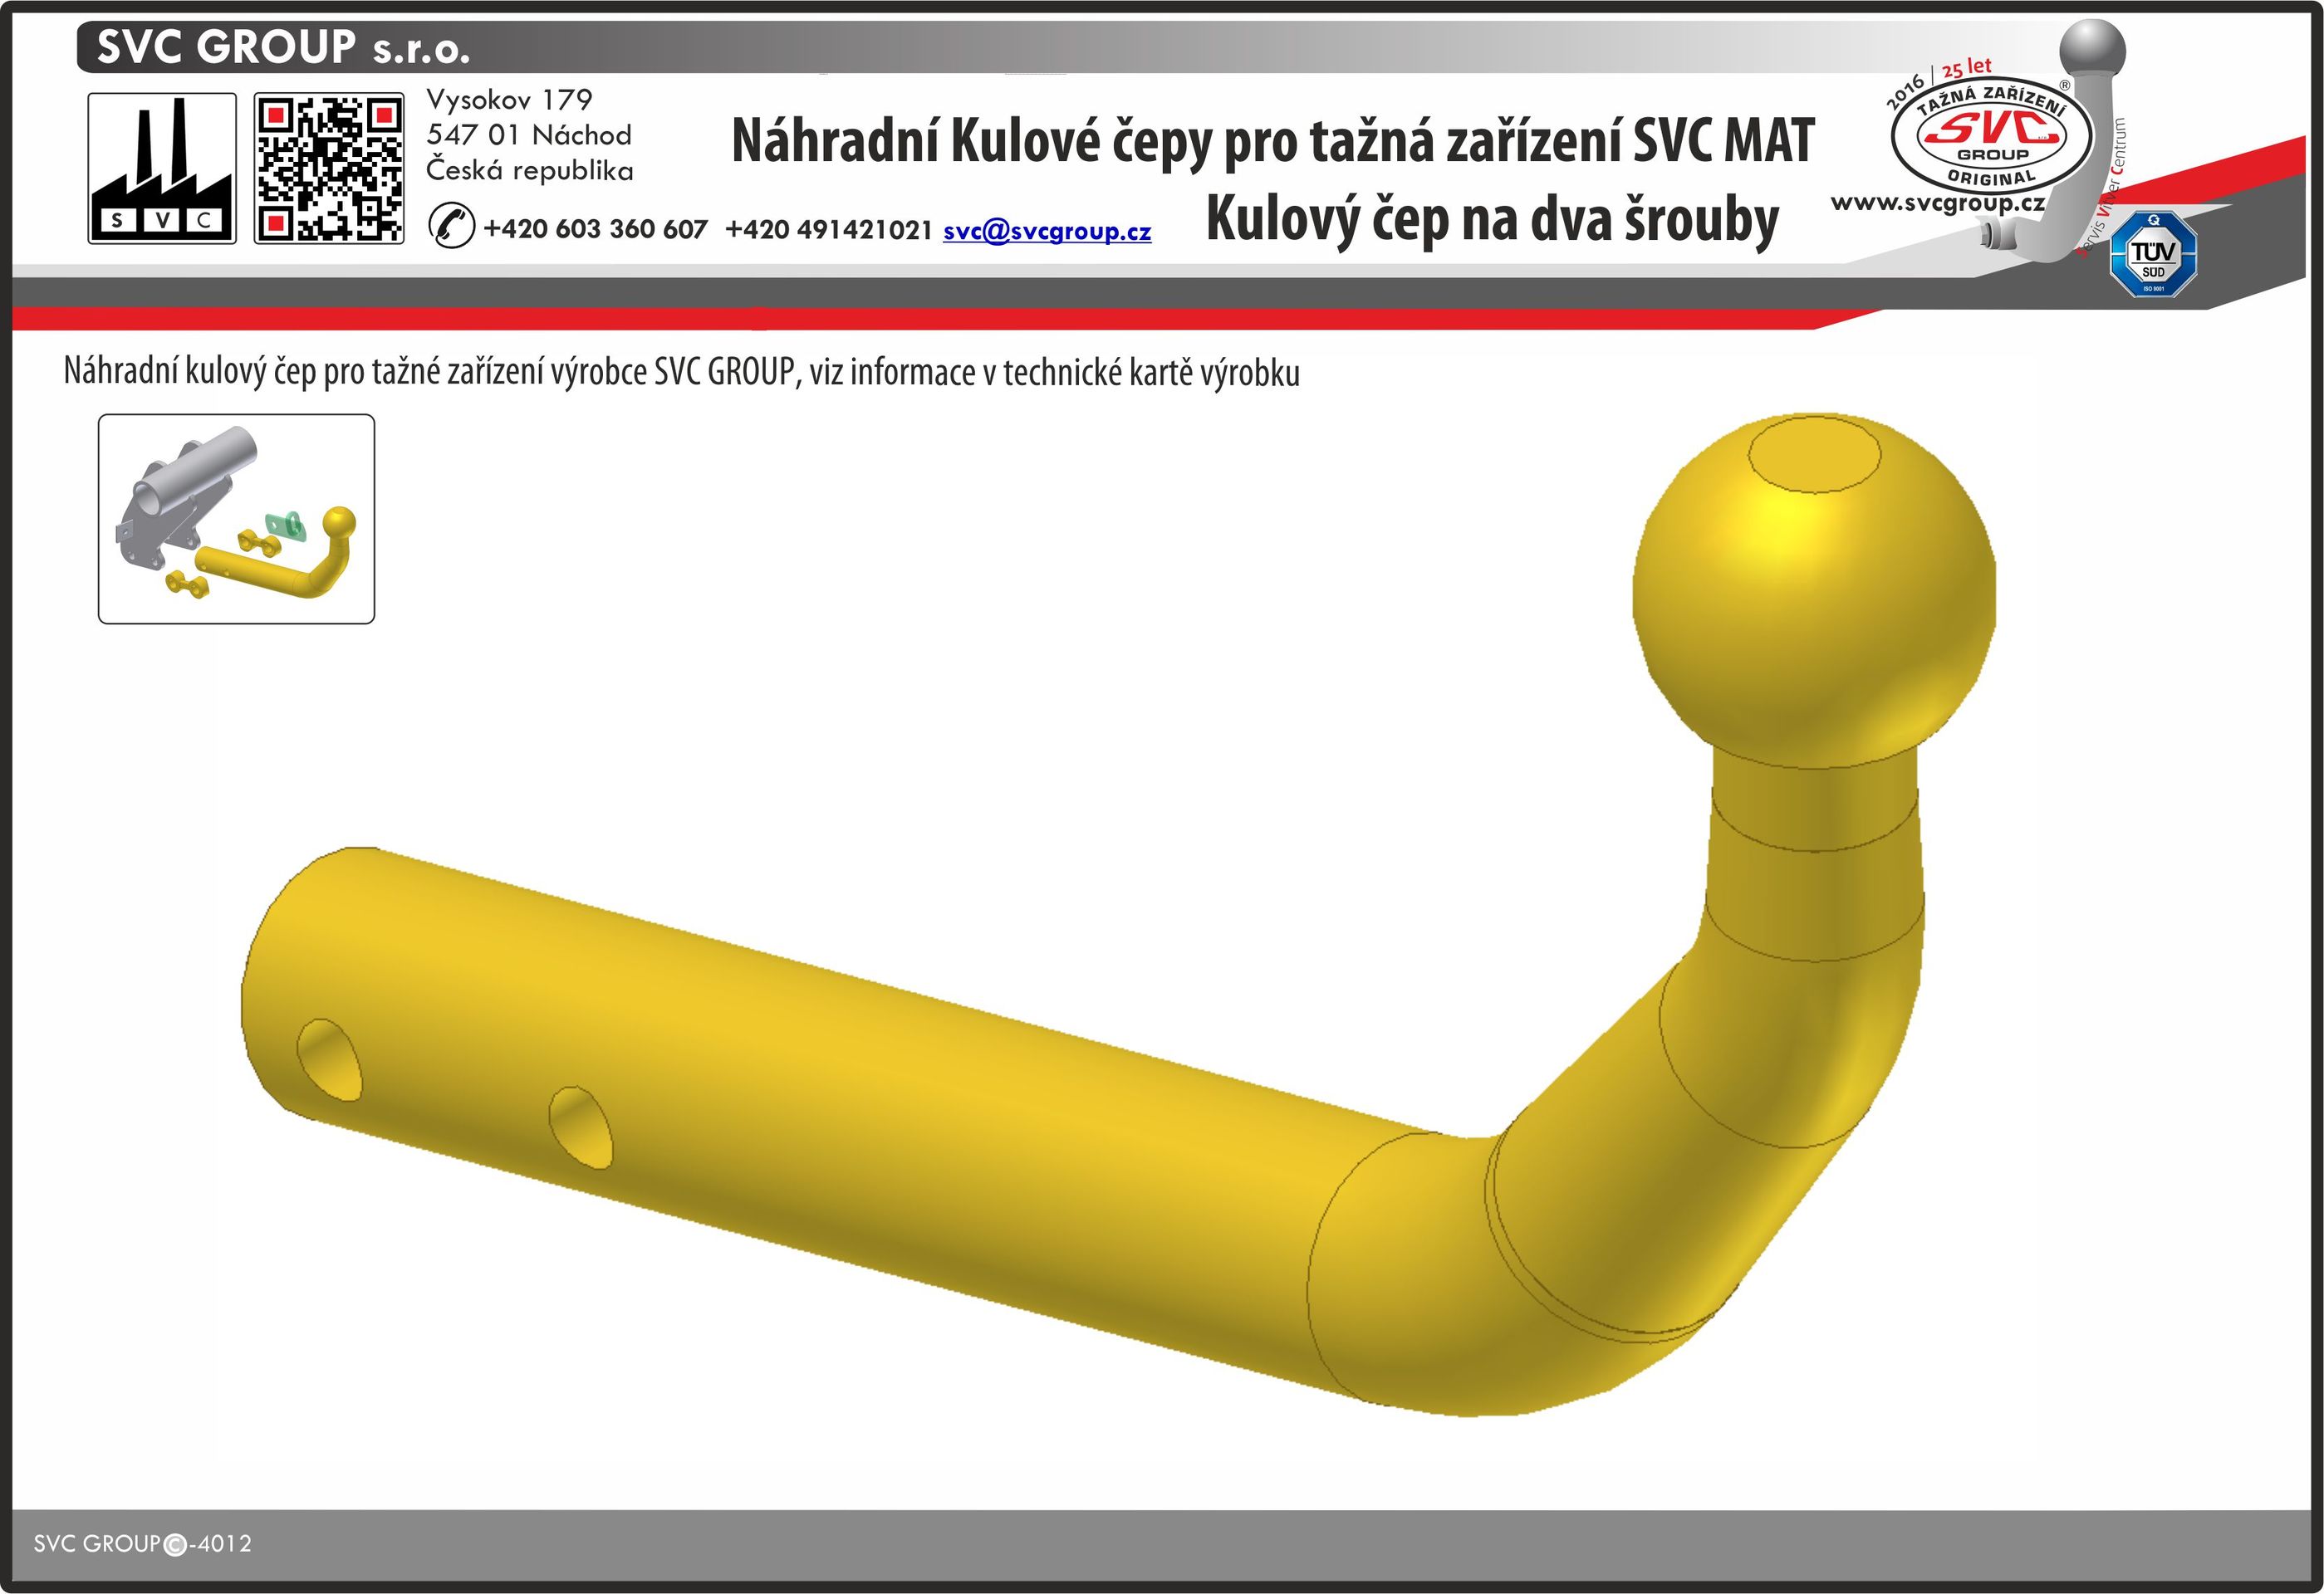Click the phone number +420 491421021

point(828,229)
